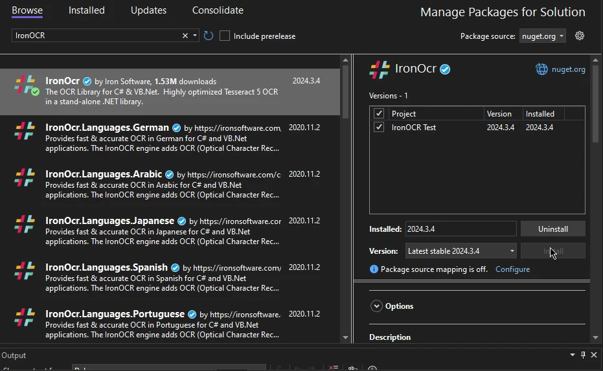Click IronOcr.Languages.Portuguese package icon

[x=25, y=318]
